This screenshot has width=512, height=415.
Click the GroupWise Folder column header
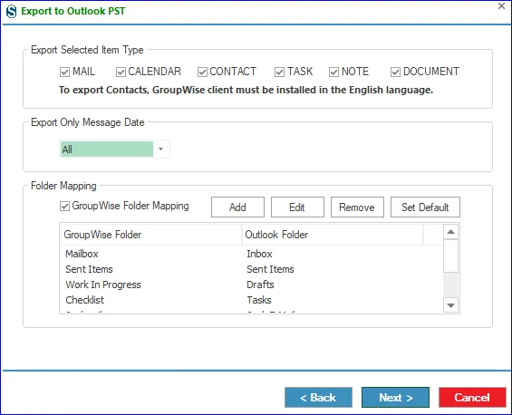click(x=151, y=235)
